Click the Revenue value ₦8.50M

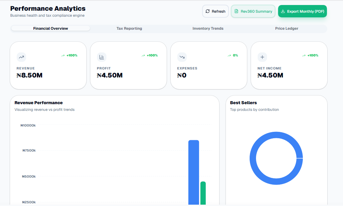29,75
